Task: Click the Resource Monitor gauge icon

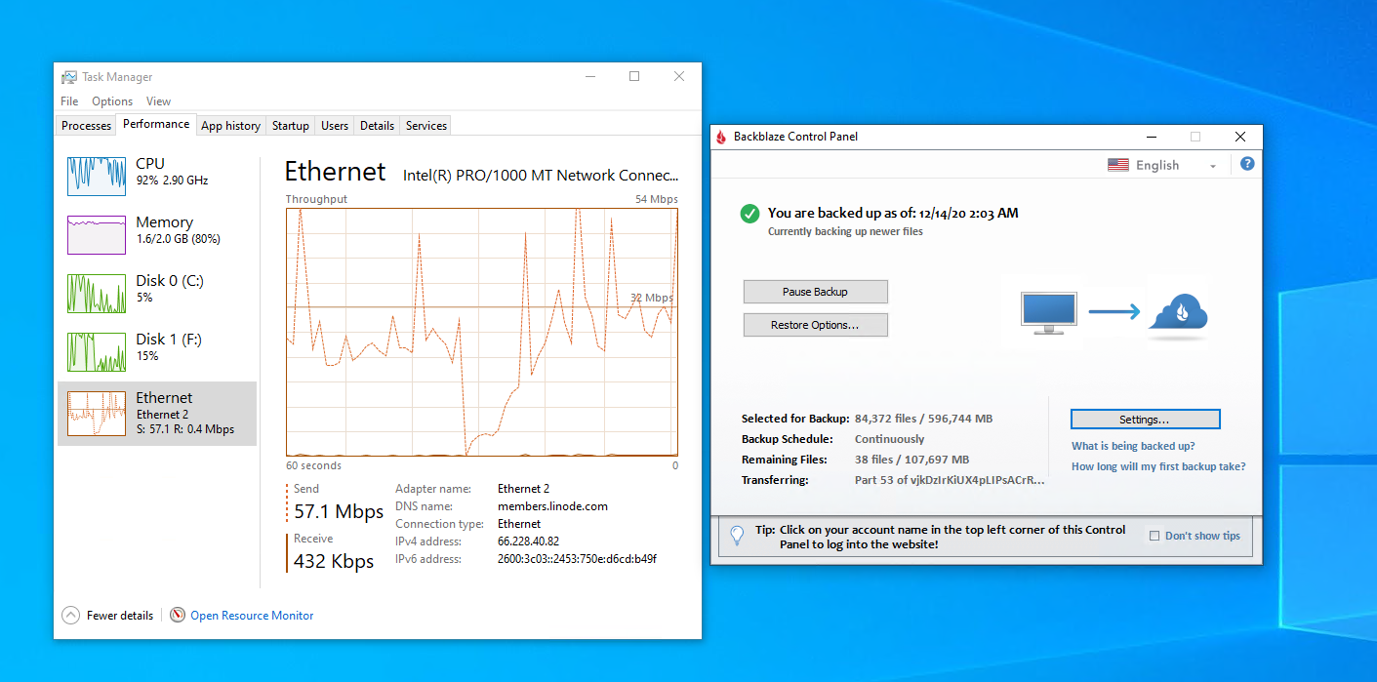Action: point(178,616)
